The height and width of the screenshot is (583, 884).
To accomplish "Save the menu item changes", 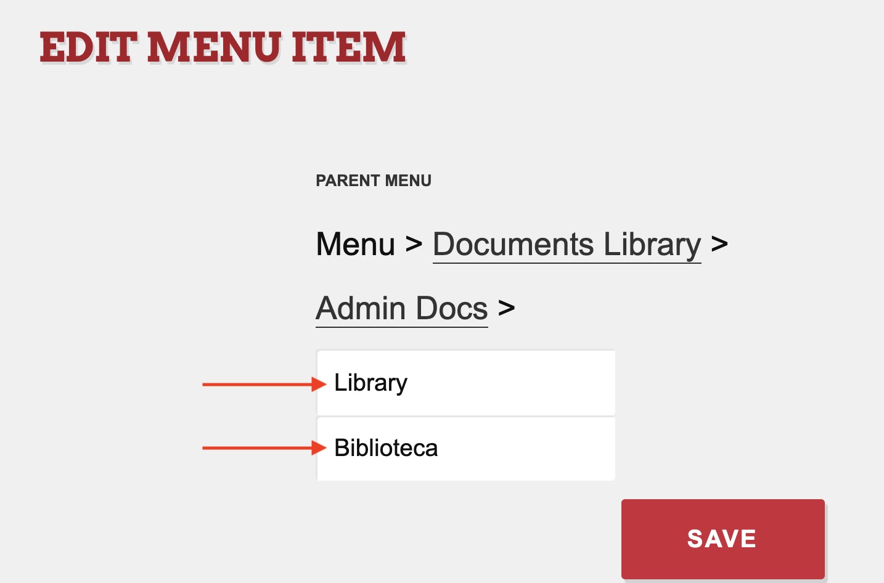I will pyautogui.click(x=722, y=539).
